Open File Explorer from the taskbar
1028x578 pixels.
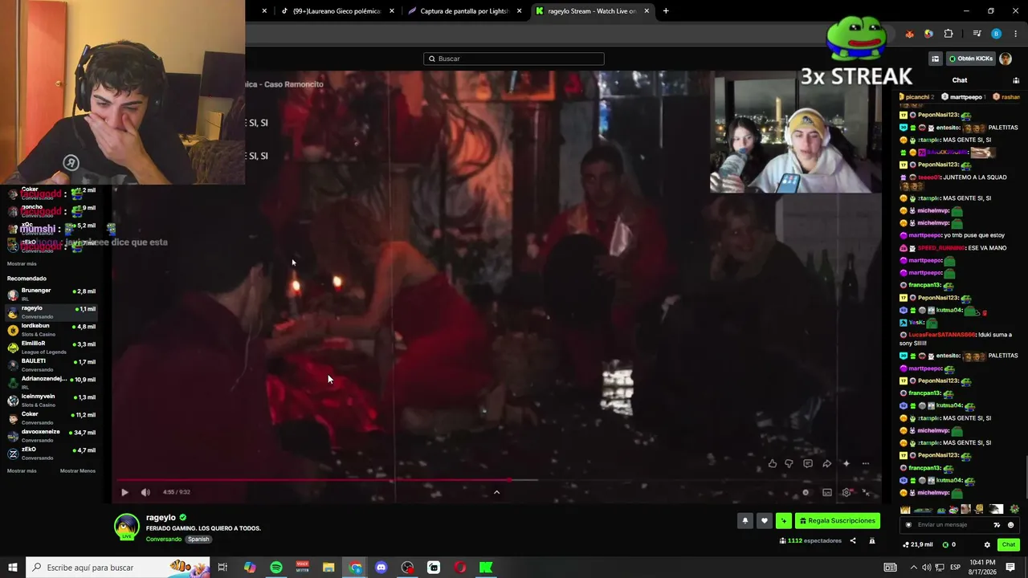click(328, 568)
